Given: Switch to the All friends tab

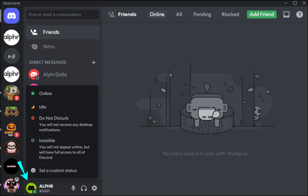Looking at the screenshot, I should click(179, 14).
